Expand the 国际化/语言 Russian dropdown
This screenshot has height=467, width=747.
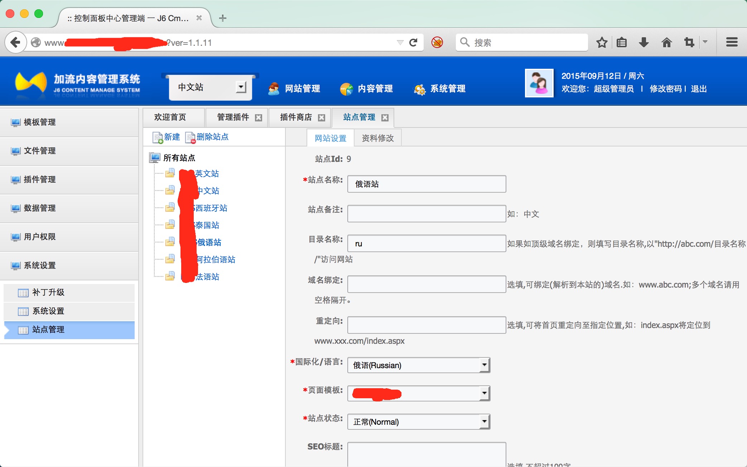[x=484, y=365]
